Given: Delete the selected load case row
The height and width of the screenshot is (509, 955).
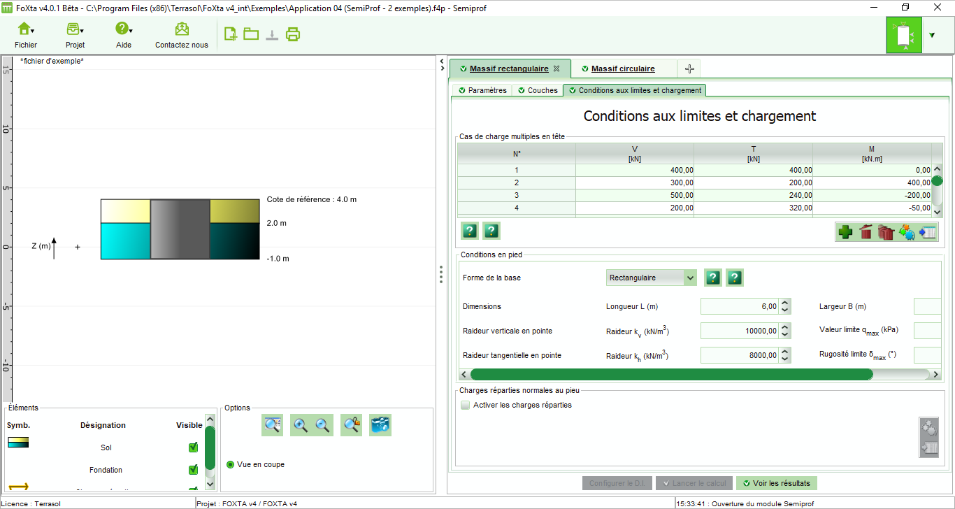Looking at the screenshot, I should click(866, 232).
